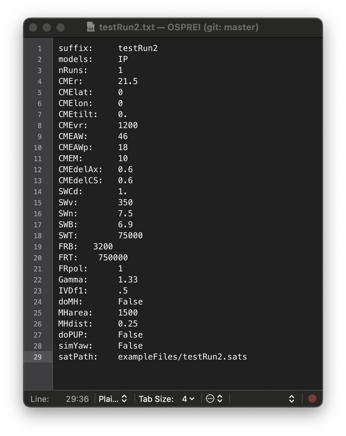Click the doMH False value
The width and height of the screenshot is (346, 436).
tap(130, 302)
